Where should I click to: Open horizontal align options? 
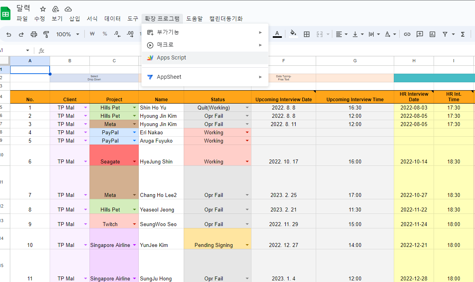(341, 34)
